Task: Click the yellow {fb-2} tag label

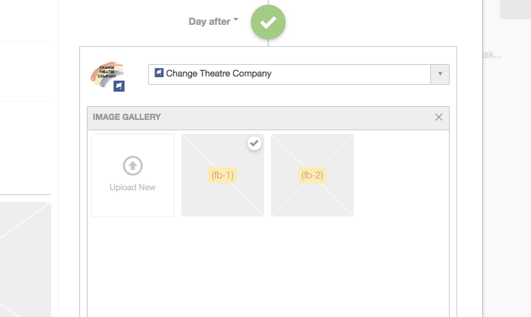Action: 312,175
